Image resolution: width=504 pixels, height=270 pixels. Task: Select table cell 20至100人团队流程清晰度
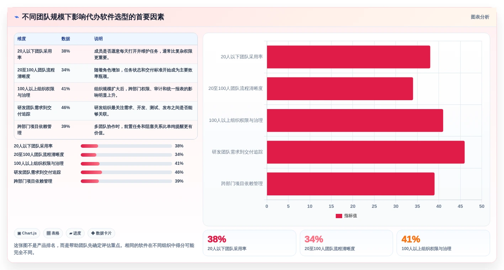pos(36,73)
